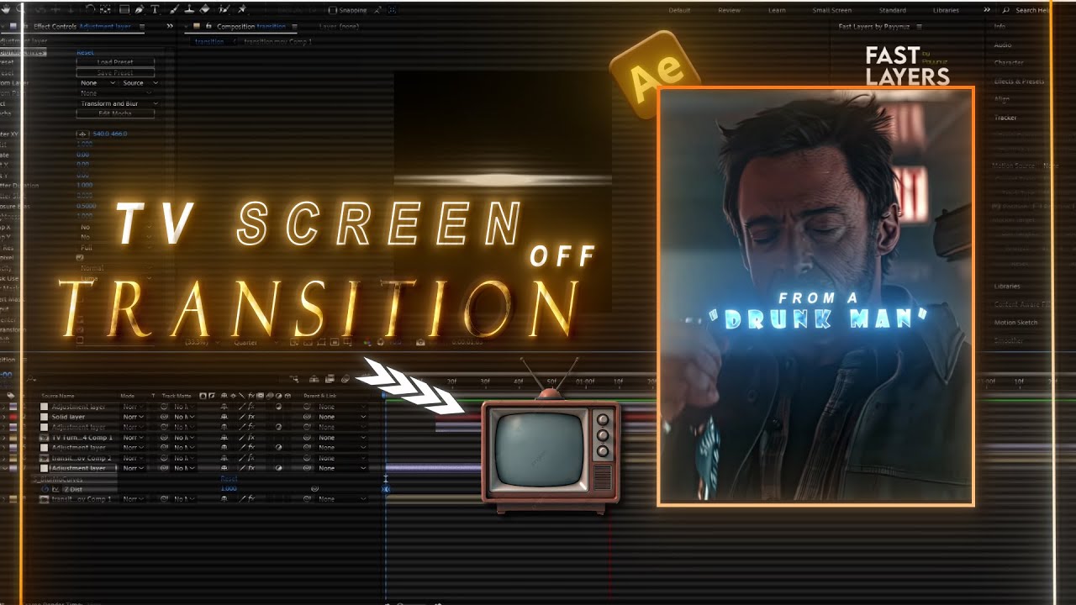Screen dimensions: 1076x605
Task: Click the timeline layer search icon
Action: pos(30,379)
